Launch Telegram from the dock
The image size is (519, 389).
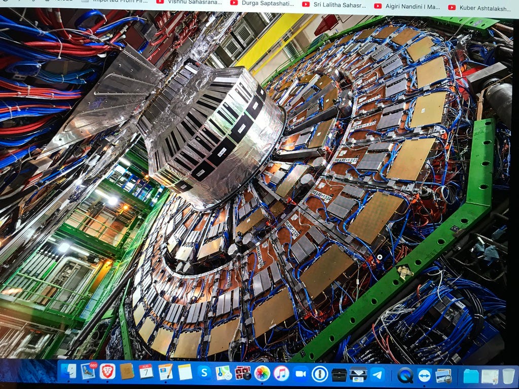coord(377,375)
